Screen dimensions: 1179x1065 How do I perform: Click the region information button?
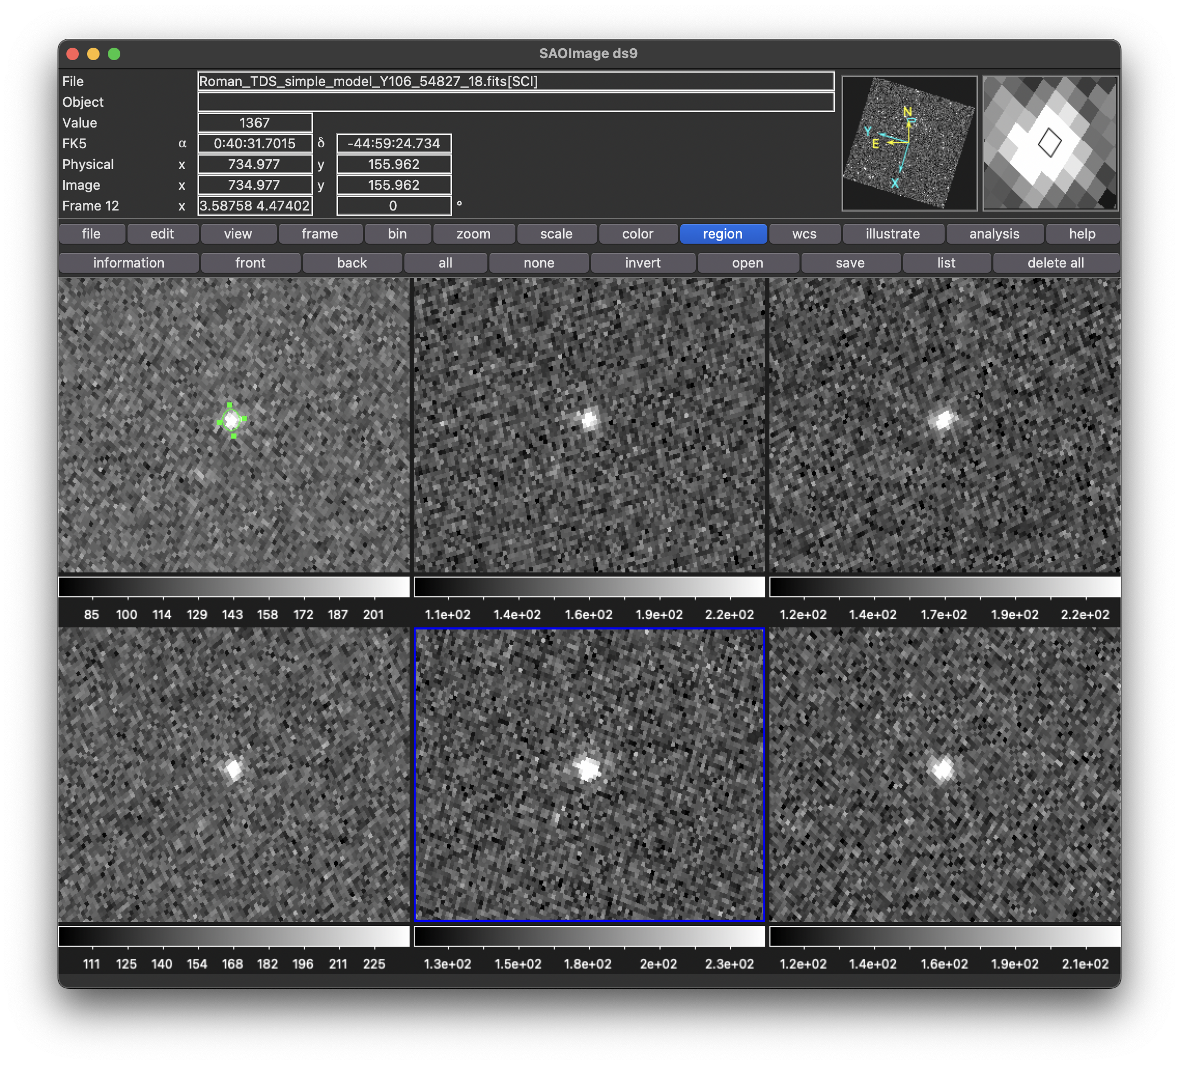pos(129,262)
